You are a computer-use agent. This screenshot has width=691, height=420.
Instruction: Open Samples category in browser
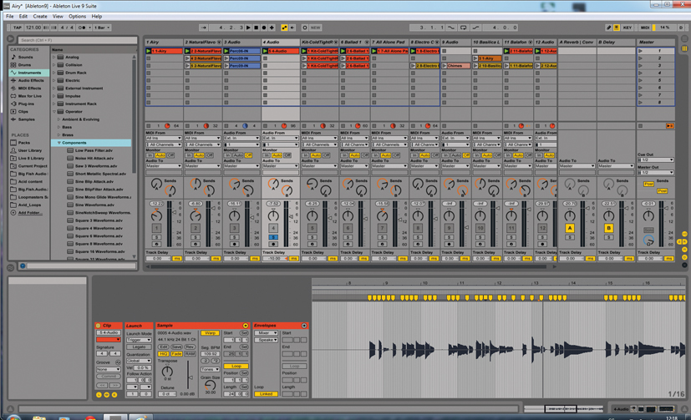26,119
